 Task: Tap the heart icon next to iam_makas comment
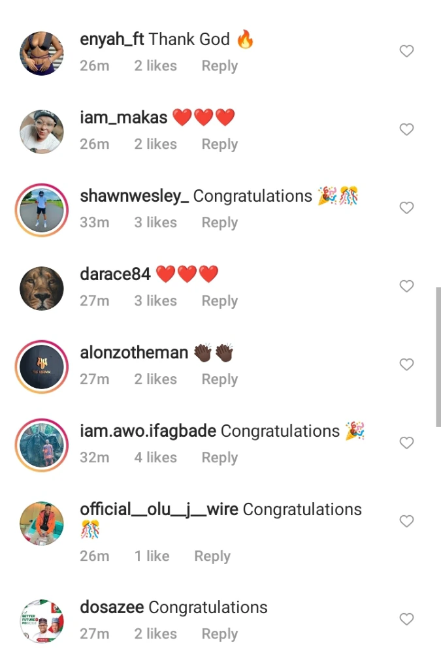pos(406,129)
